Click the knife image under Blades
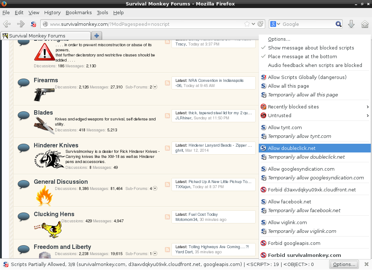The height and width of the screenshot is (270, 372). 44,126
